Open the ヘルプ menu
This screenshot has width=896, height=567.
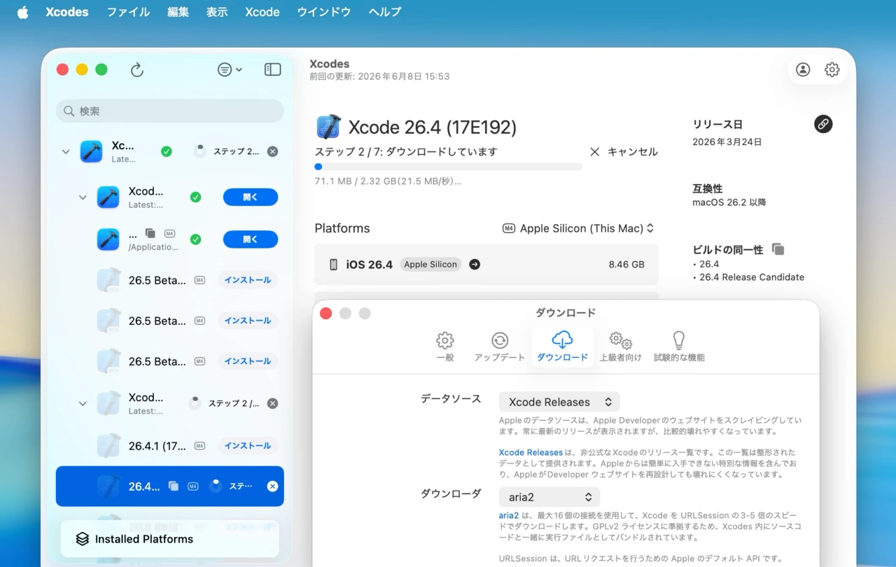[385, 12]
